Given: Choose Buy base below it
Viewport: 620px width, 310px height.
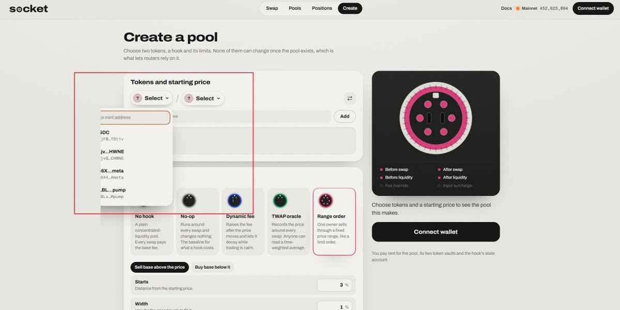Looking at the screenshot, I should 213,267.
